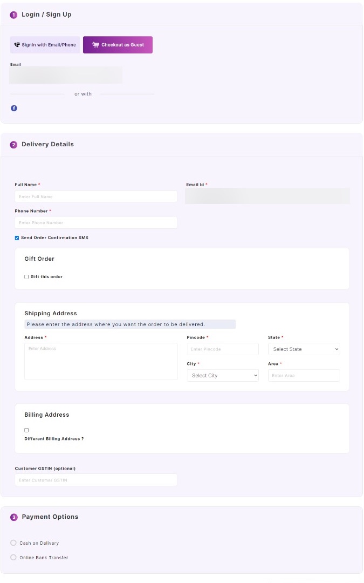Click the Phone Number input field
This screenshot has height=583, width=364.
[96, 223]
